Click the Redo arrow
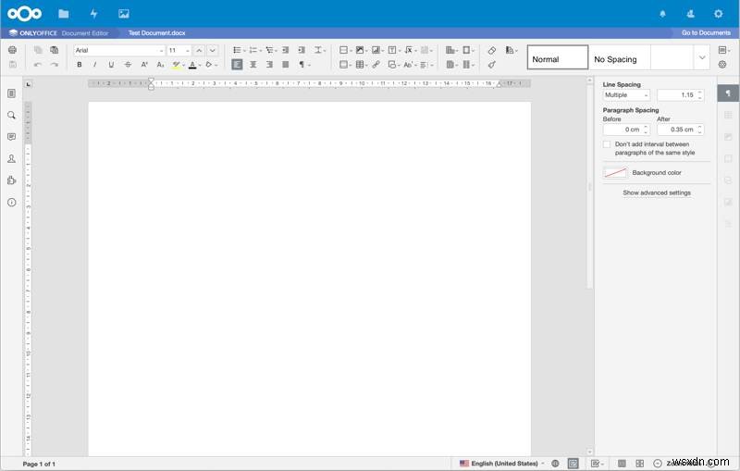Image resolution: width=740 pixels, height=471 pixels. point(55,65)
